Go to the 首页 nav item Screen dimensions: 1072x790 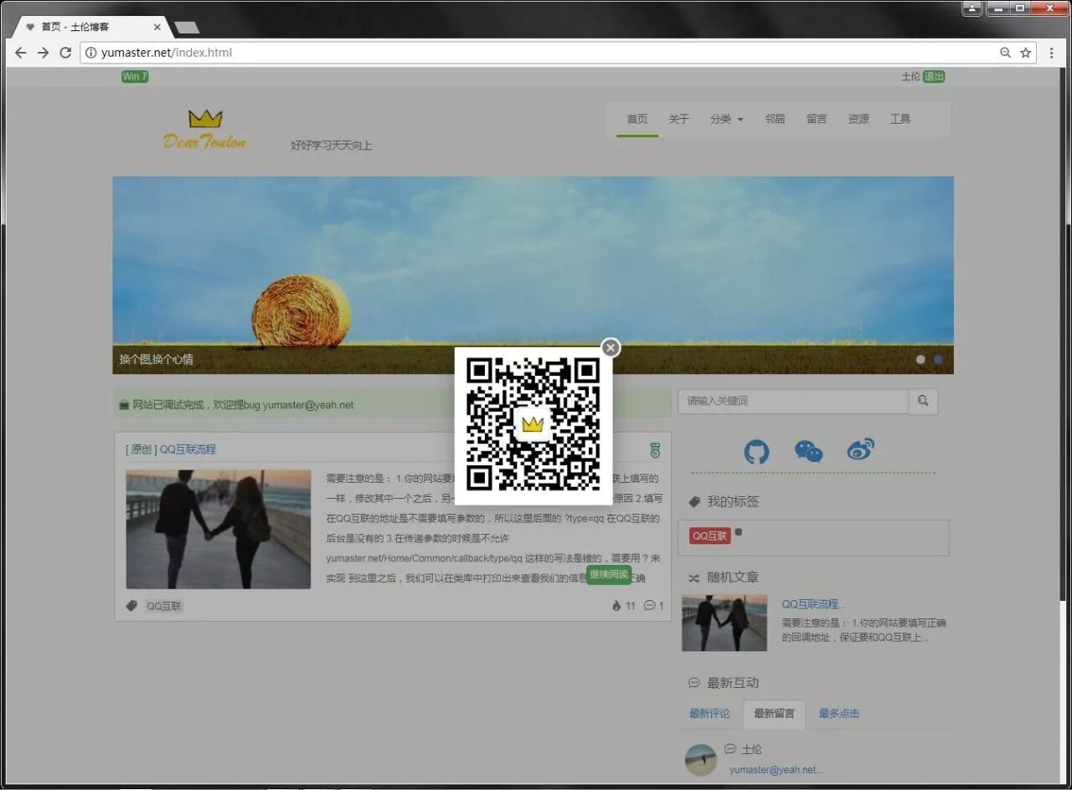637,119
